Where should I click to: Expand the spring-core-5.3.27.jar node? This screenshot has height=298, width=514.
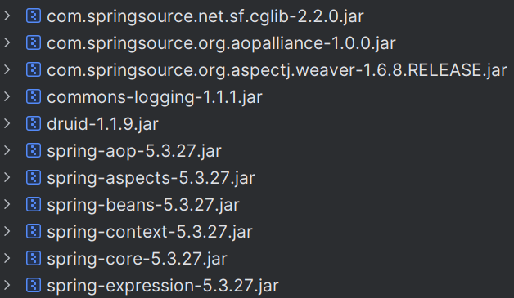pyautogui.click(x=7, y=259)
